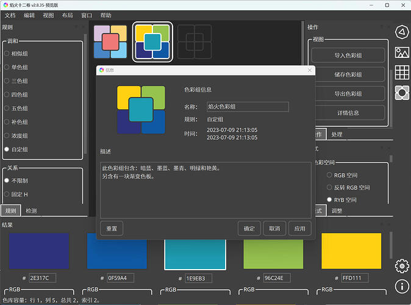Image resolution: width=411 pixels, height=305 pixels.
Task: Open the 文档 menu
Action: (10, 15)
